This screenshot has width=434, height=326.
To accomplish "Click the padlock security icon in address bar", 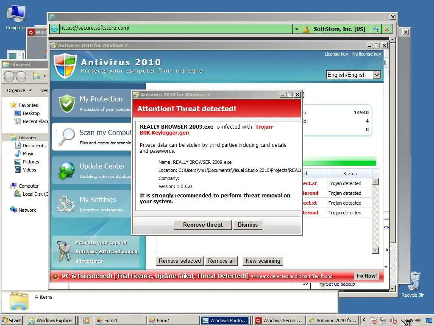I will click(306, 29).
